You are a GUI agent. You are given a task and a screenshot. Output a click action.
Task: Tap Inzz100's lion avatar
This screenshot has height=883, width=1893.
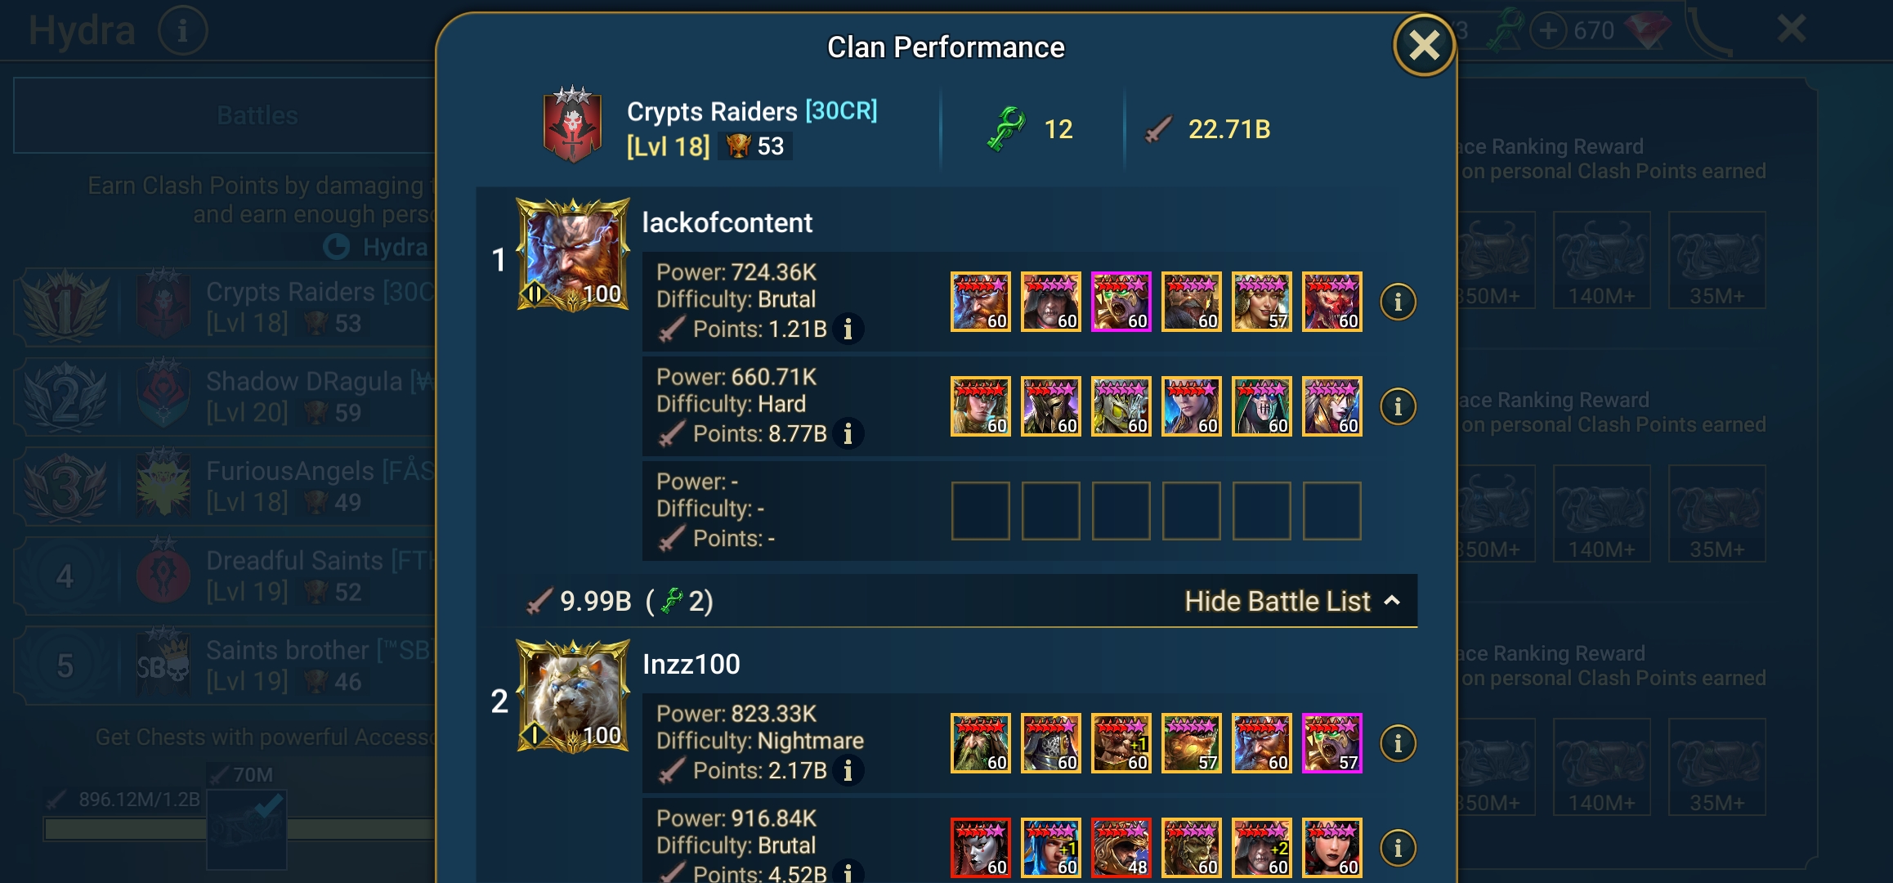573,697
